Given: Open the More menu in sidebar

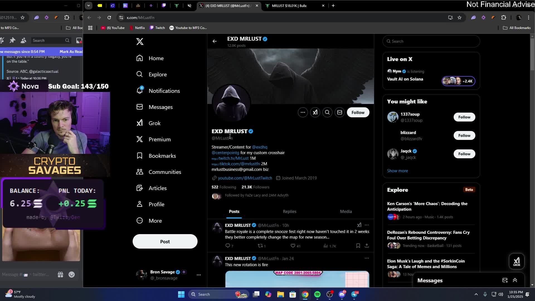Looking at the screenshot, I should click(149, 221).
